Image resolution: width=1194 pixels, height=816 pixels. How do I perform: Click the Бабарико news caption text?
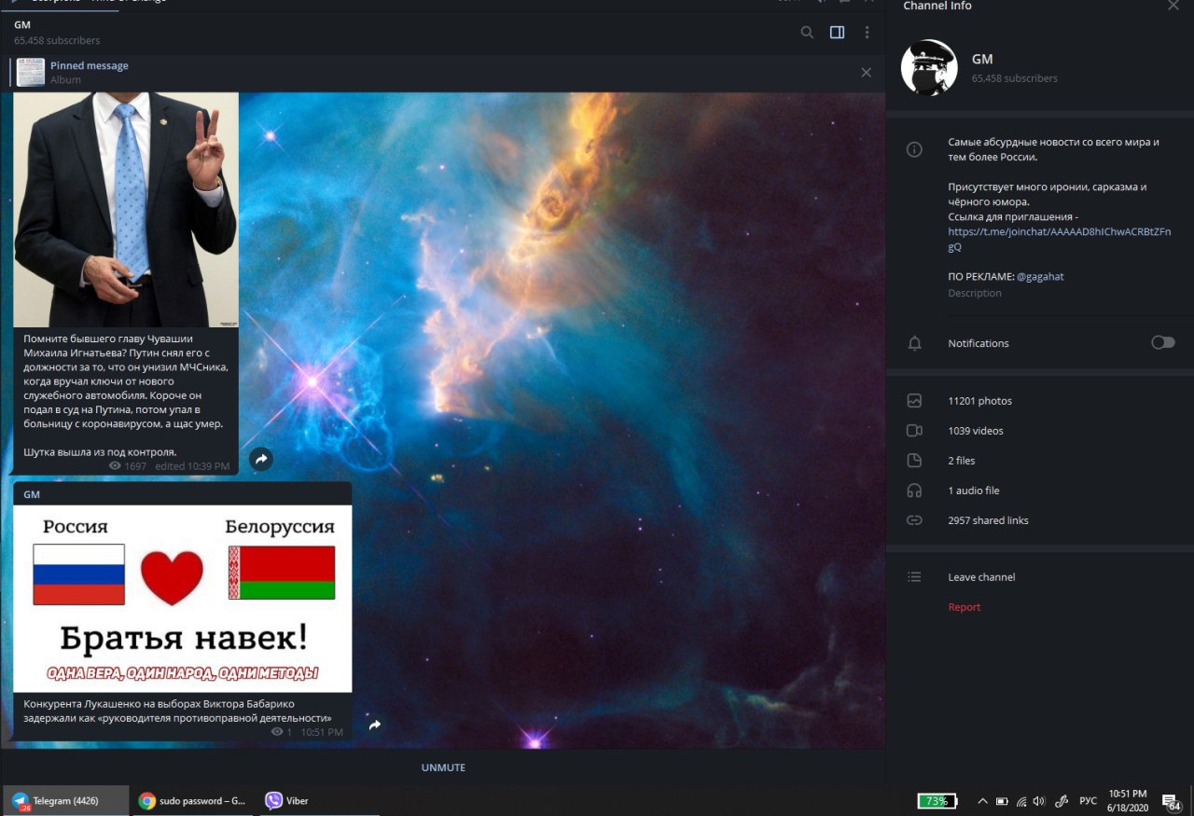tap(178, 711)
